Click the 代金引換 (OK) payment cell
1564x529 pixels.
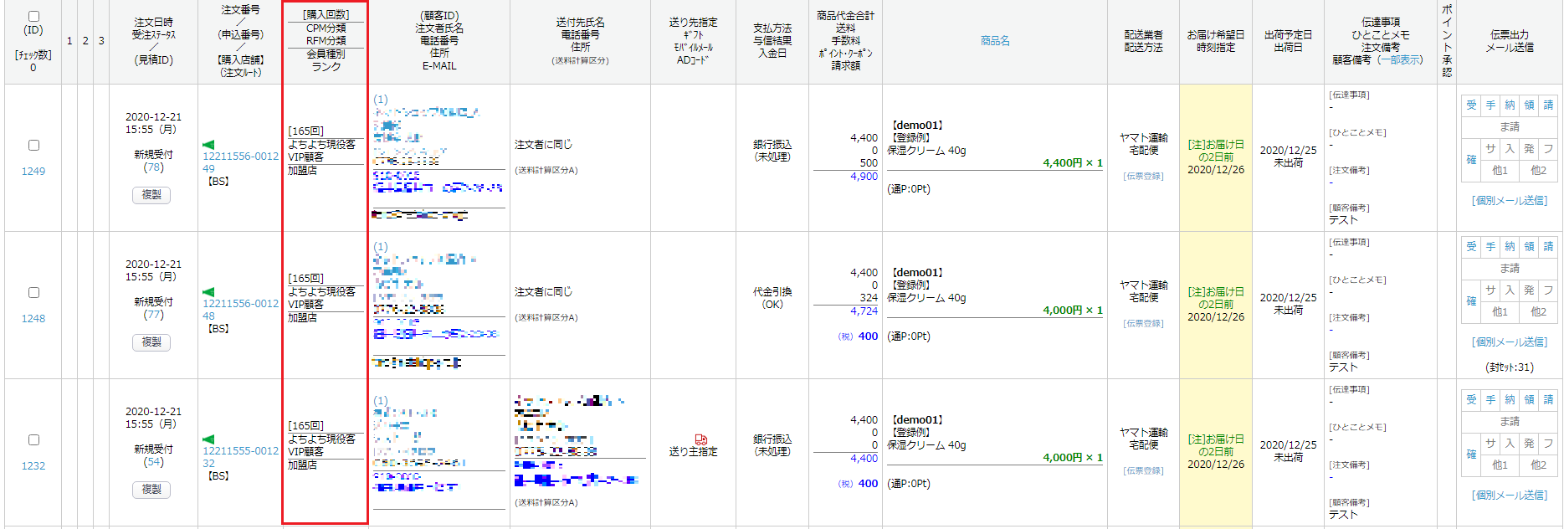coord(772,298)
